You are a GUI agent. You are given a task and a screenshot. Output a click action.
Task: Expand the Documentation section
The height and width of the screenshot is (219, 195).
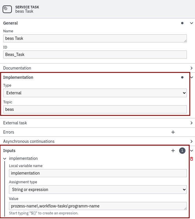(191, 68)
